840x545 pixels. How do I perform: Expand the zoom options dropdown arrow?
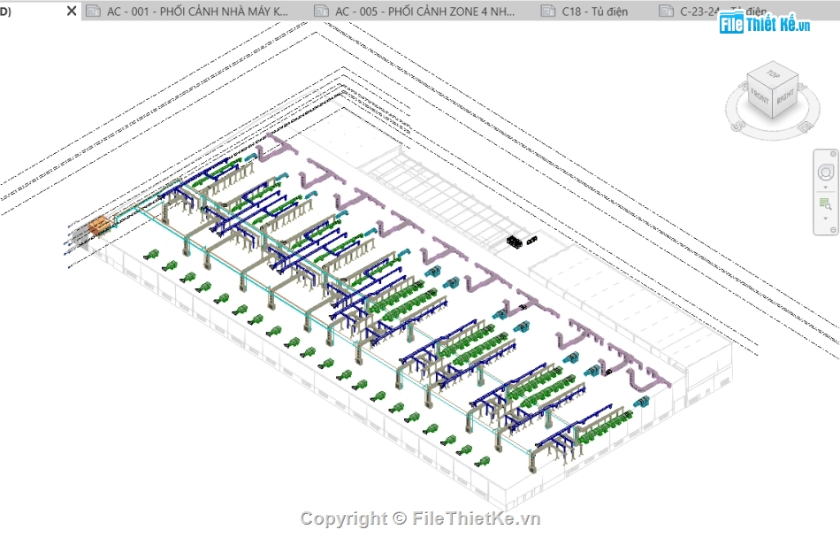826,219
